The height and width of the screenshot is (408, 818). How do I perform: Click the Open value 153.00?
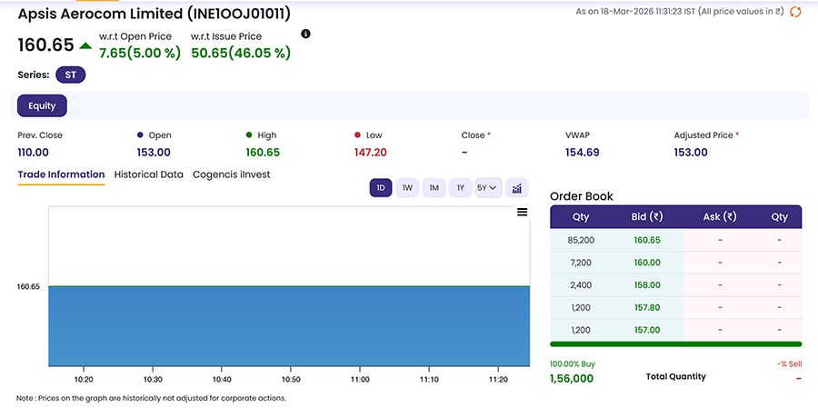(154, 153)
